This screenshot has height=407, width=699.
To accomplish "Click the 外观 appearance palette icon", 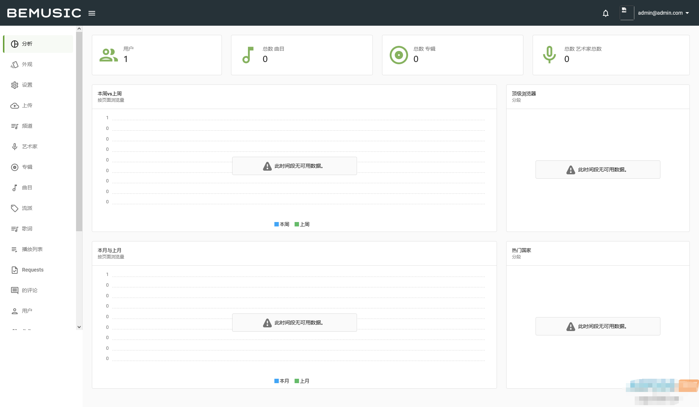I will point(15,65).
